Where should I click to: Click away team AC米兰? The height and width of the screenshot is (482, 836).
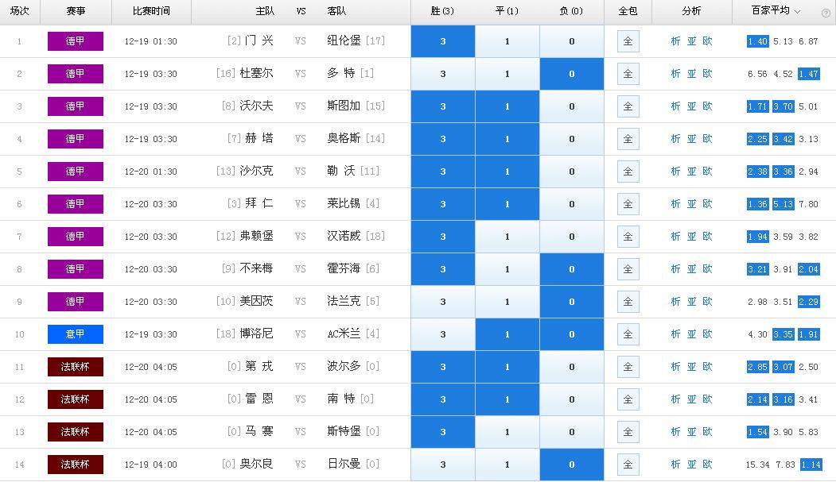344,334
